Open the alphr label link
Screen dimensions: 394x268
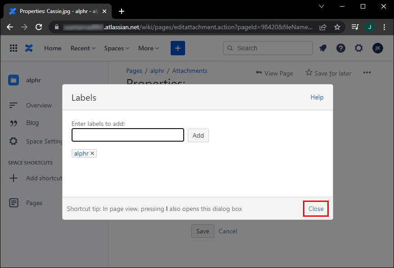[81, 153]
